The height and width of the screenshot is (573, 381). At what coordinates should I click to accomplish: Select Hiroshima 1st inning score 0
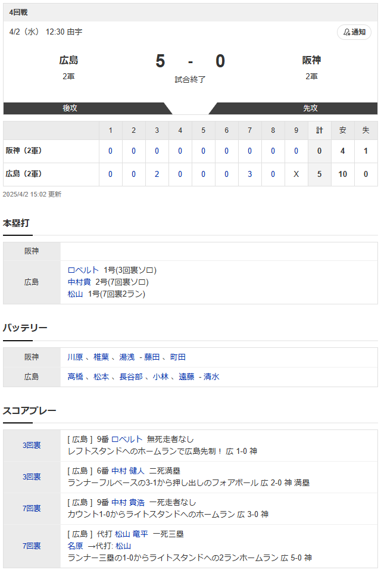tap(110, 175)
